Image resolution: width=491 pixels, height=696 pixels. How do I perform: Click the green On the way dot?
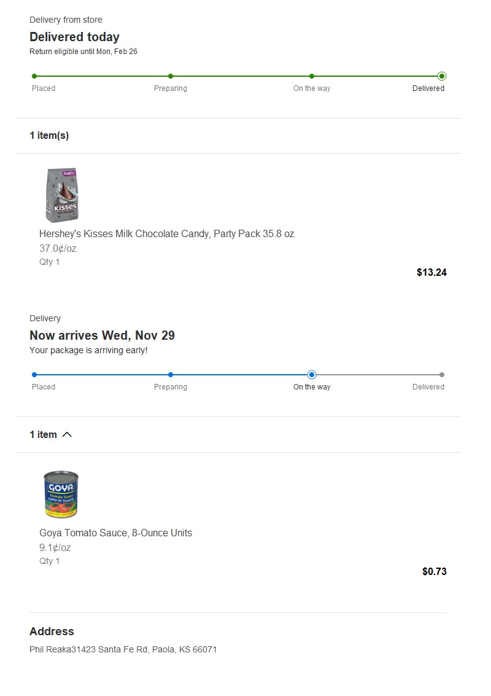coord(312,76)
